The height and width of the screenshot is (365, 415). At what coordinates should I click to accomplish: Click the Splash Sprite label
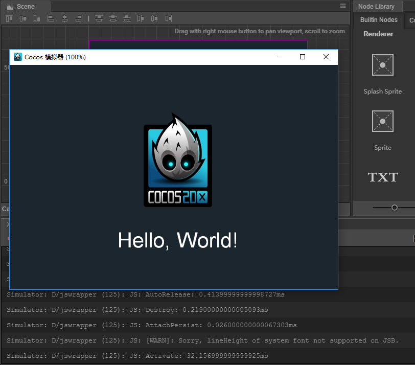pos(382,92)
